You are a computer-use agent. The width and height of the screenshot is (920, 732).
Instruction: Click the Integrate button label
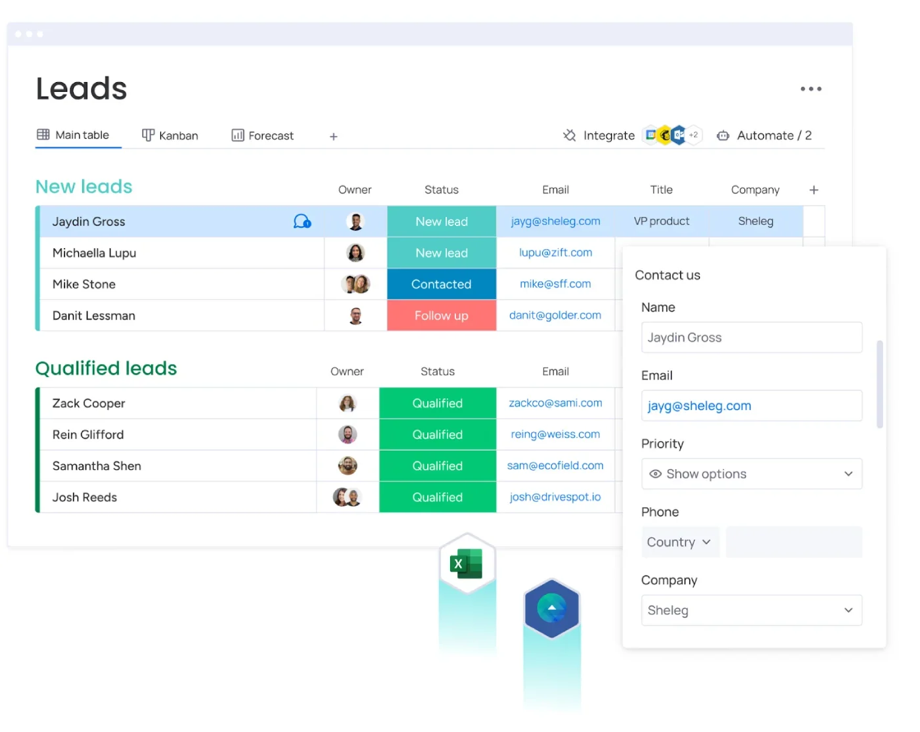[609, 135]
